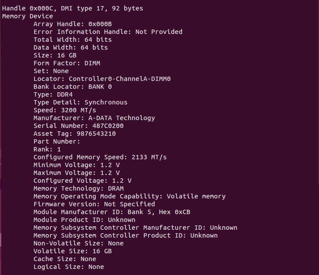Click the Form Factor DIMM line

coord(67,63)
